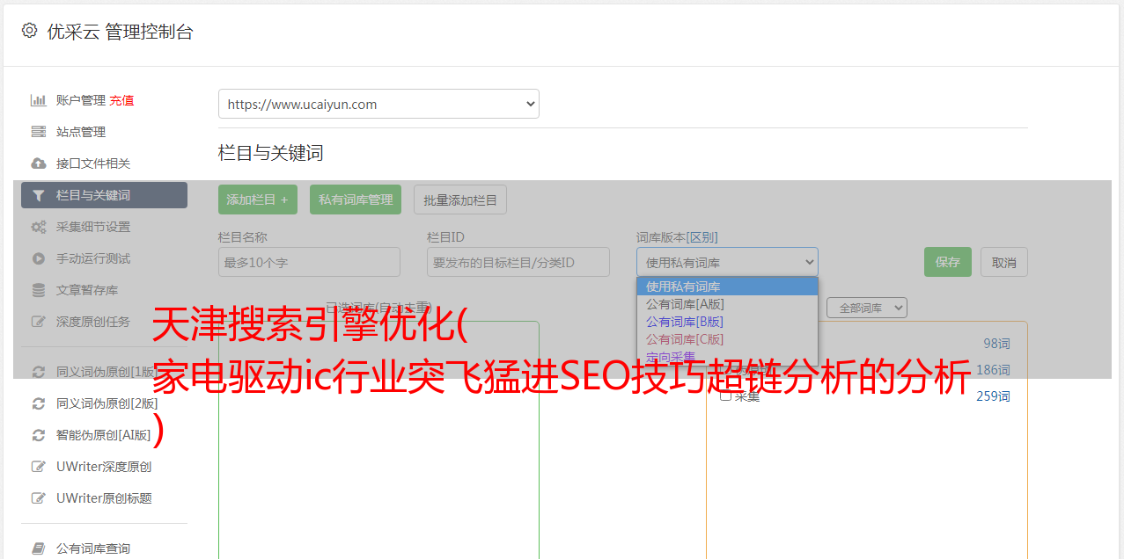This screenshot has width=1124, height=559.
Task: Click the play icon for 手动运行测试
Action: (x=39, y=258)
